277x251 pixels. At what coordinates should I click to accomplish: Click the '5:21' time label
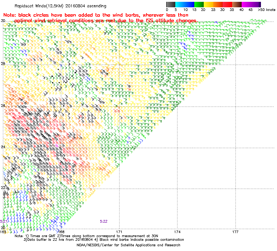pos(4,221)
